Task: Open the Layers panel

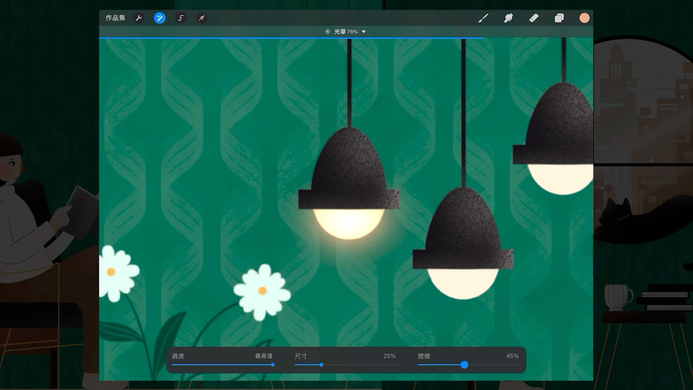Action: pos(559,18)
